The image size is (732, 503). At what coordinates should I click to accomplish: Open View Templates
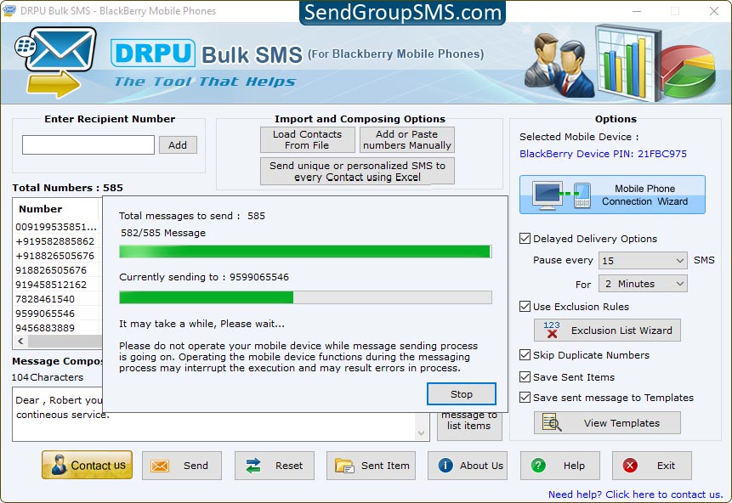pos(606,422)
